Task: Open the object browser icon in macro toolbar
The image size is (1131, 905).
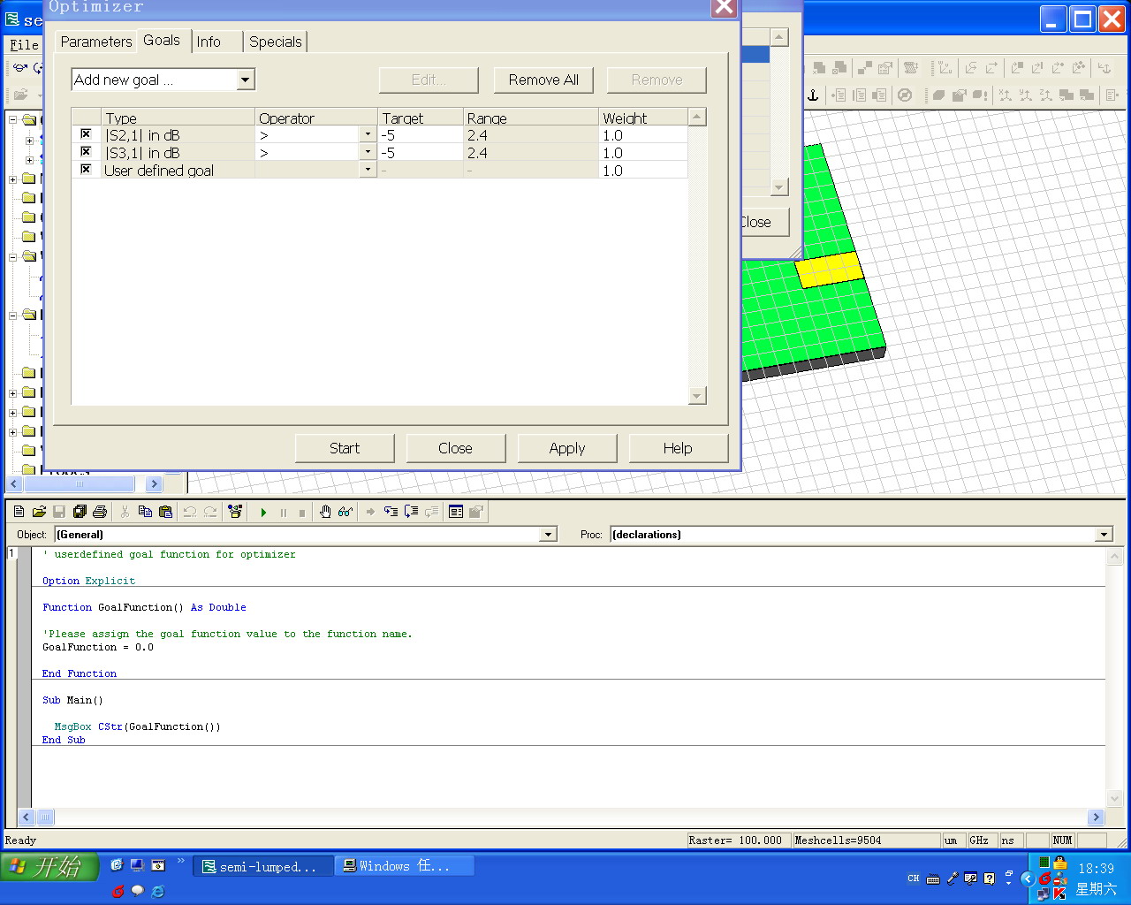Action: 235,512
